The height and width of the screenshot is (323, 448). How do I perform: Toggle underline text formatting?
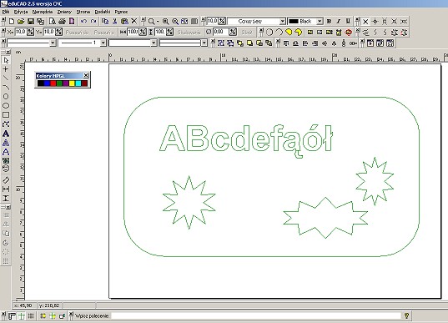coord(348,21)
